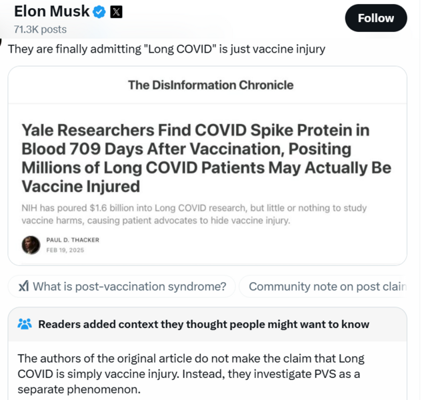
Task: Click the black X affiliation badge
Action: (116, 12)
